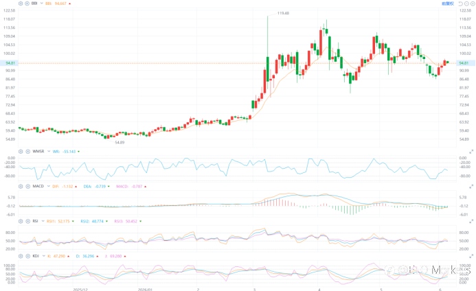Zoom in the chart with plus icon
476x291 pixels.
tap(473, 3)
